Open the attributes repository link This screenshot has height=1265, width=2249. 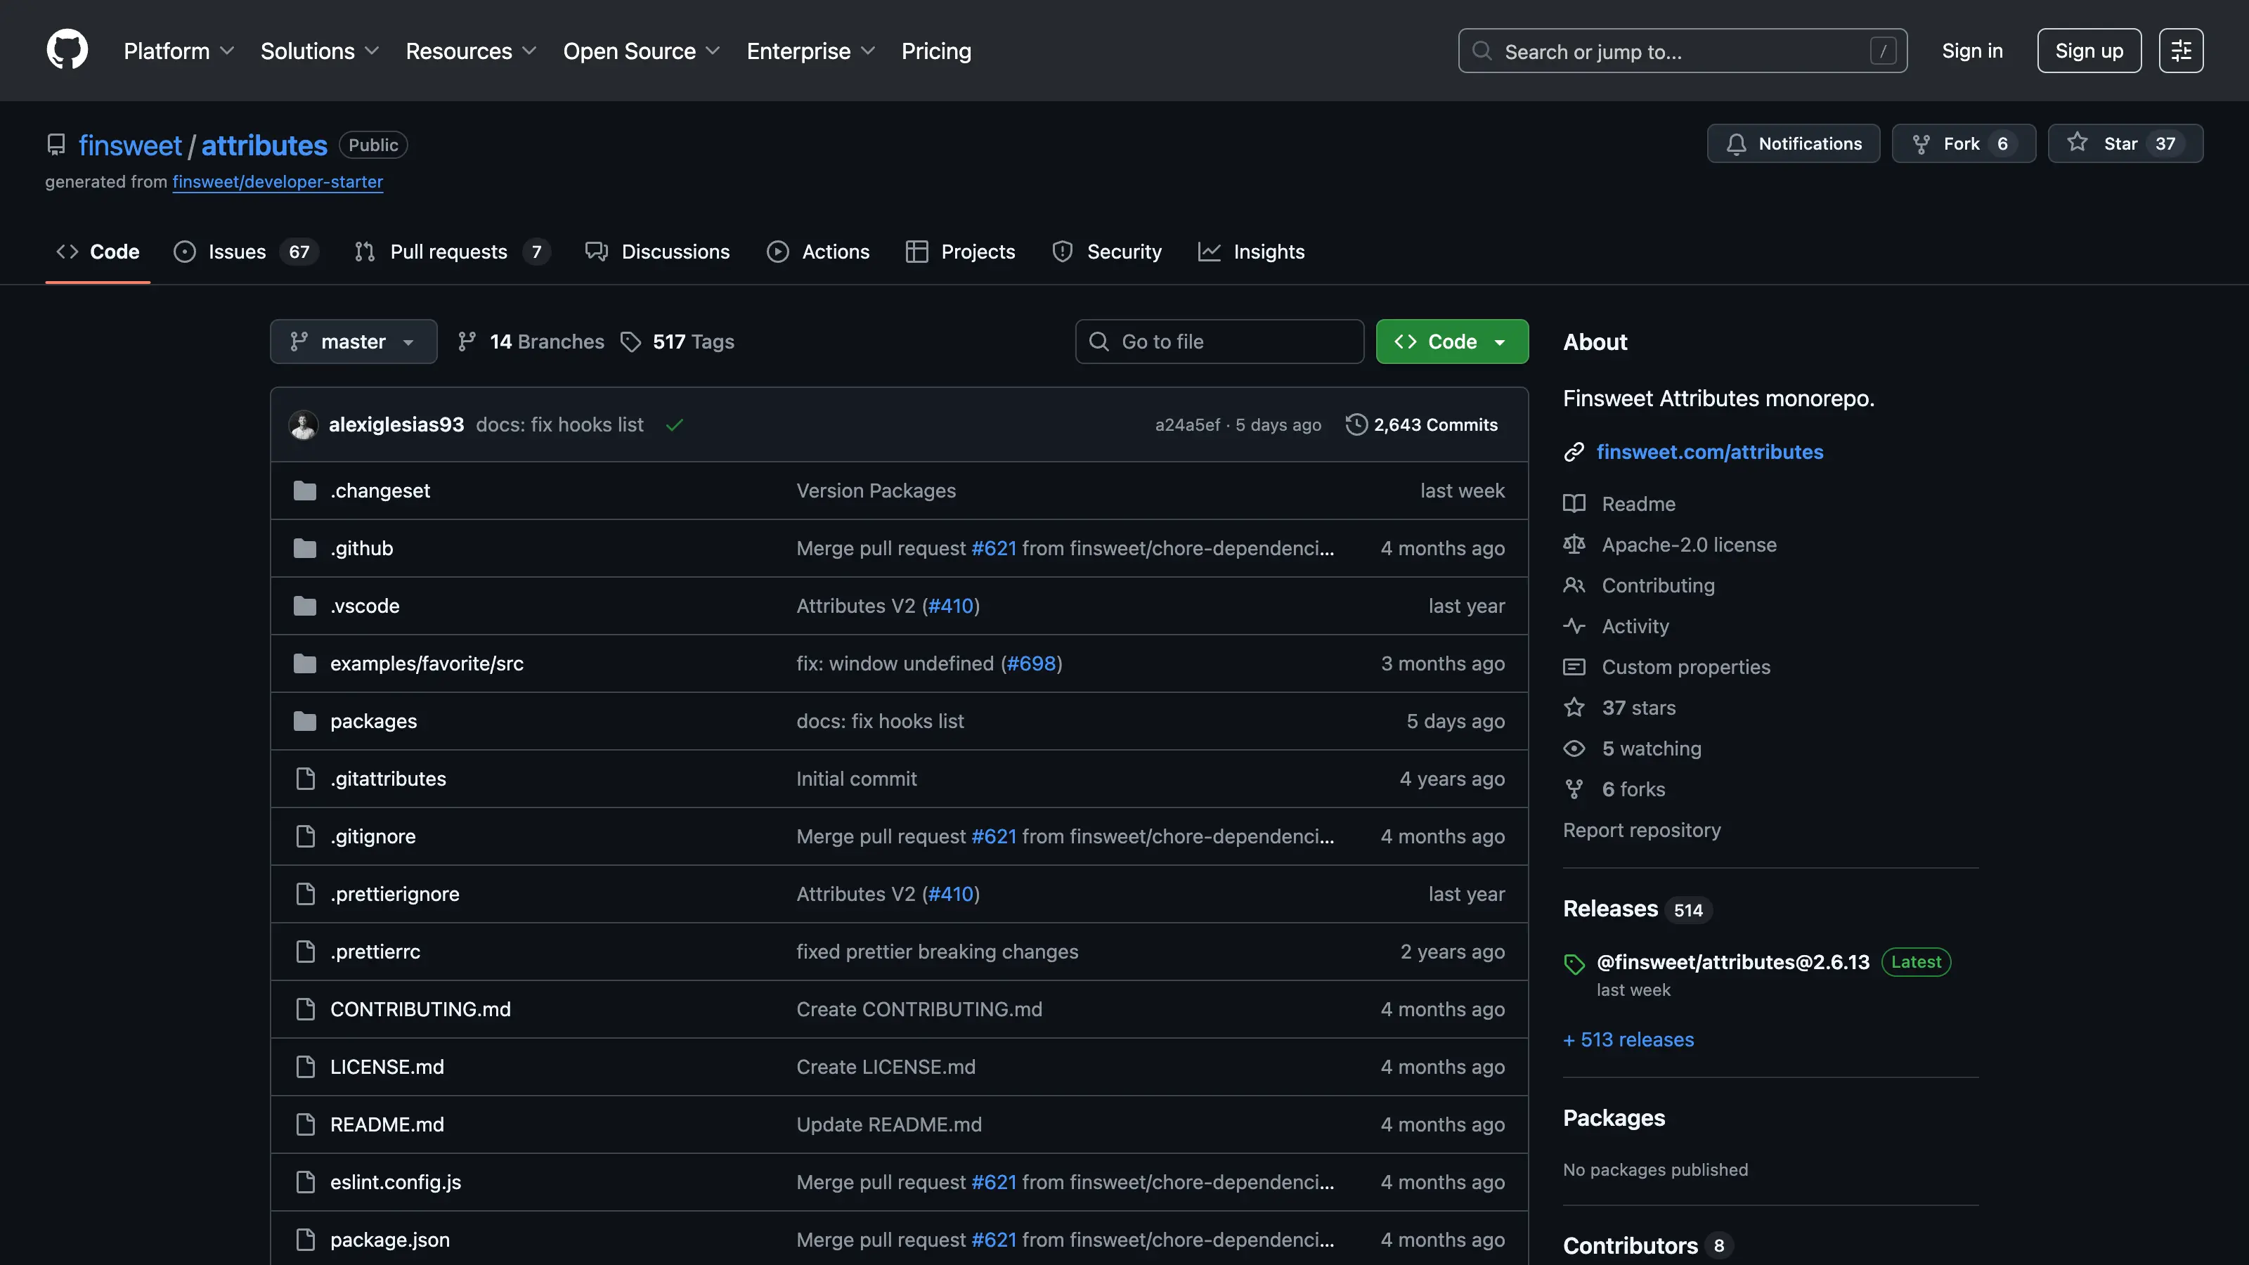[264, 145]
